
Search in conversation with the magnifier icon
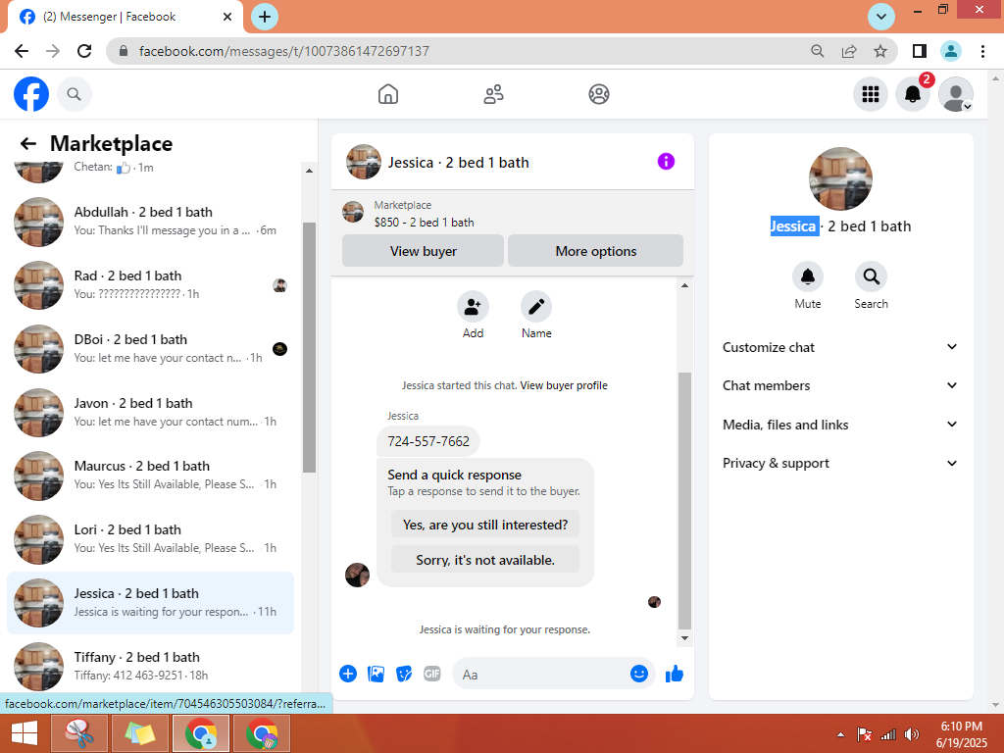871,276
